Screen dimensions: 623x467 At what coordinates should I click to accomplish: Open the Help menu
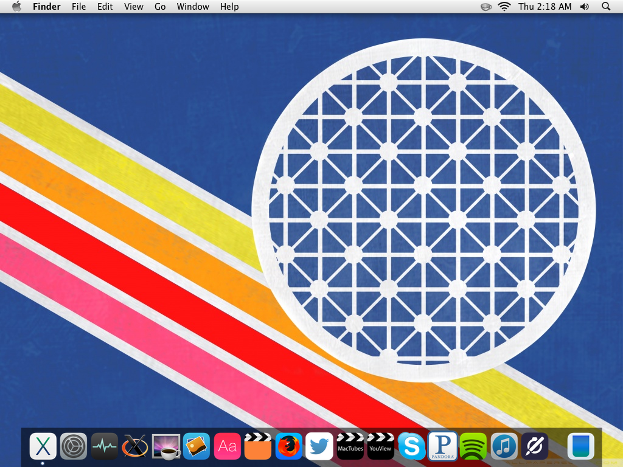pos(229,6)
